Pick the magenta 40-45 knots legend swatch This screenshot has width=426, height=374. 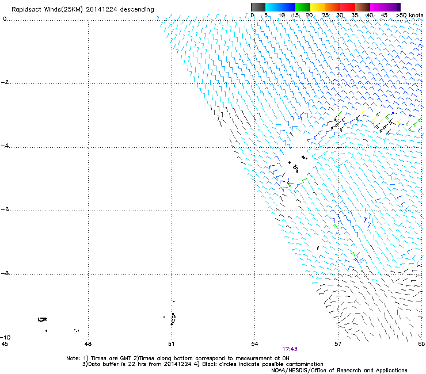378,7
